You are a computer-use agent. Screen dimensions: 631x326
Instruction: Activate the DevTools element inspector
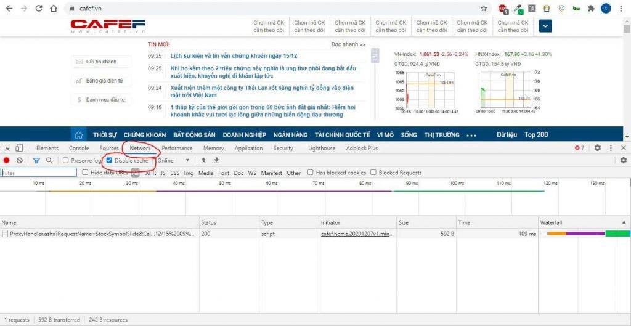click(6, 148)
